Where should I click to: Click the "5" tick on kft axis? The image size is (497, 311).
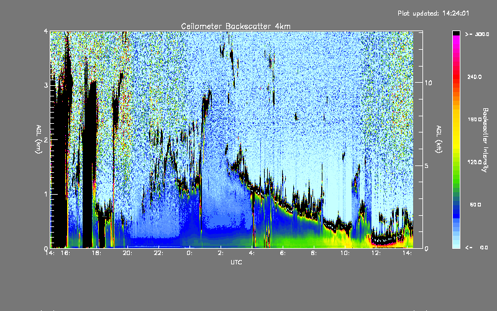(427, 166)
